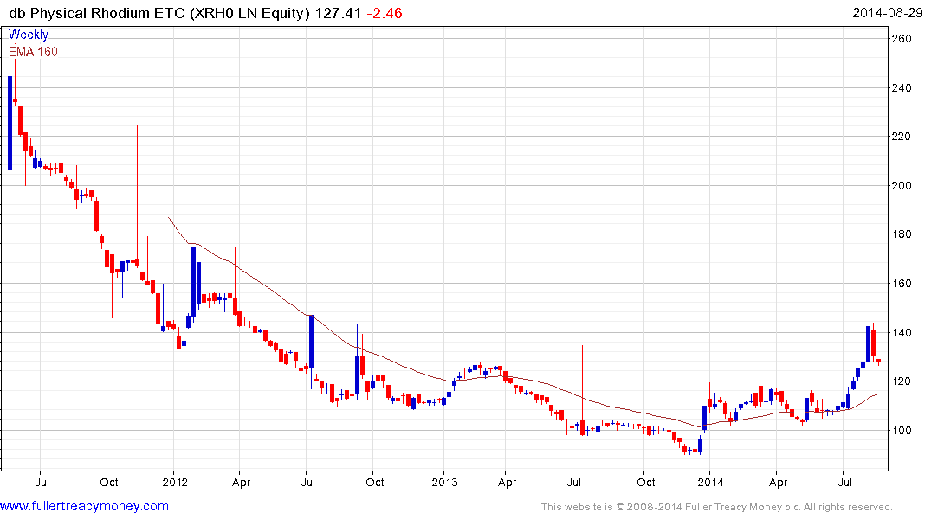Click the tall blue first candlestick near 240
This screenshot has width=931, height=519.
pos(10,124)
